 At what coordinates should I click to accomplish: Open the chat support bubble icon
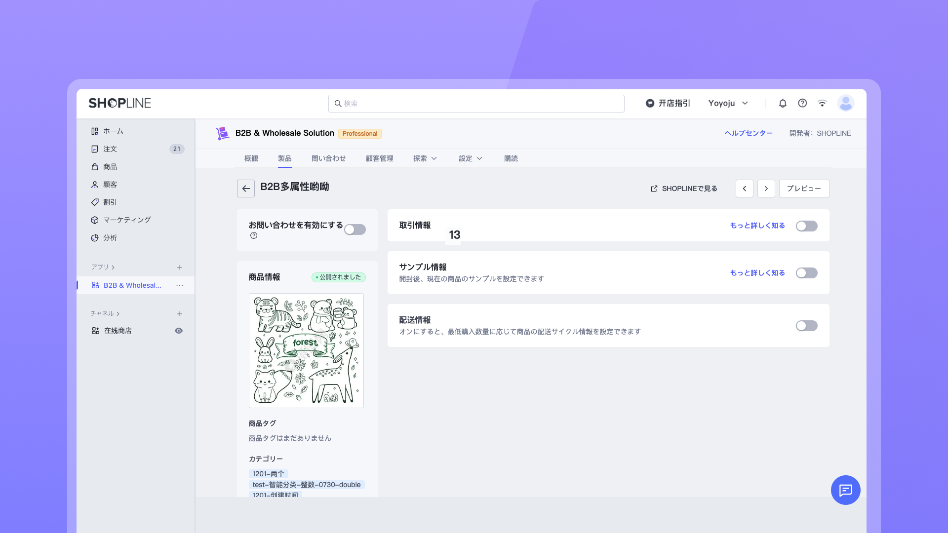pos(845,490)
